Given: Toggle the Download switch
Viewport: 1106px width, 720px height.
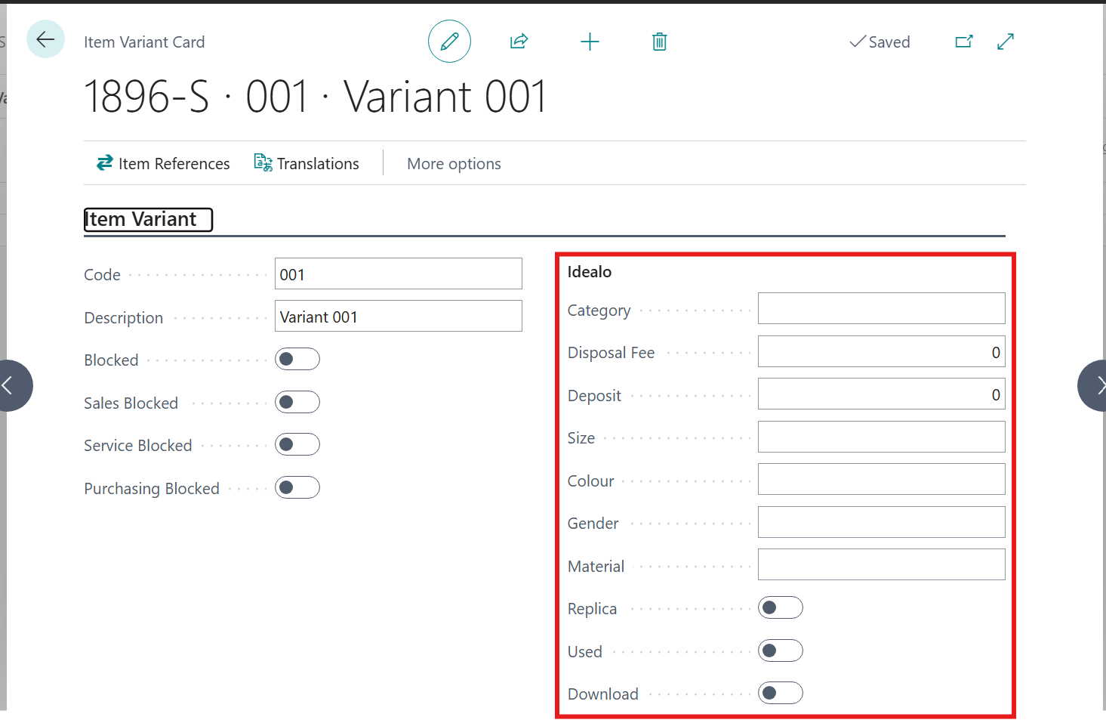Looking at the screenshot, I should pos(780,693).
